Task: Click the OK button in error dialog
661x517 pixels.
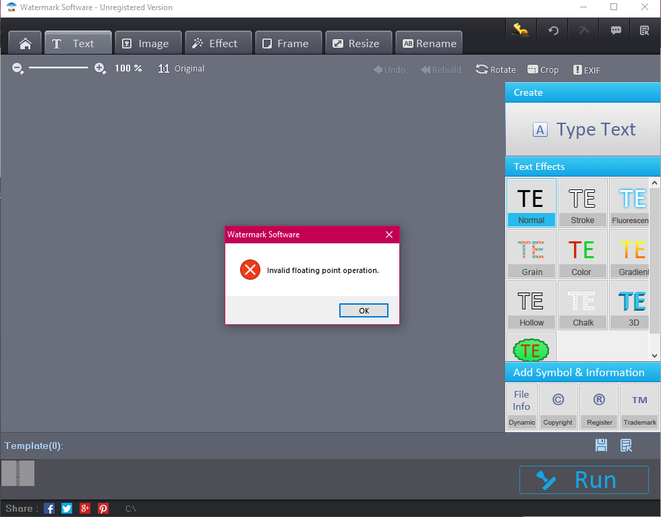Action: (x=364, y=311)
